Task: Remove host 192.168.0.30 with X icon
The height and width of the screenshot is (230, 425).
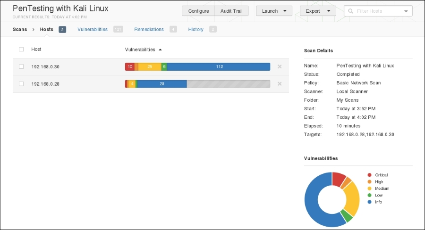Action: (280, 67)
